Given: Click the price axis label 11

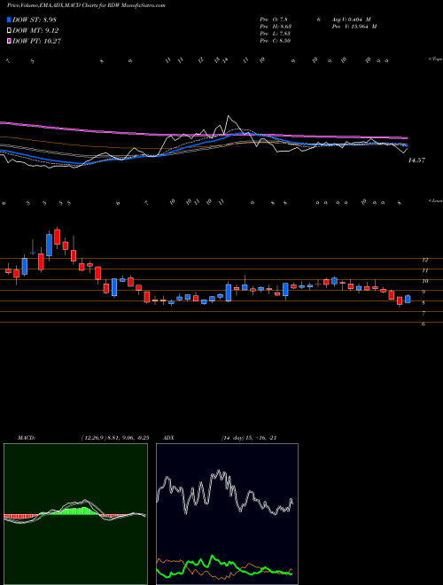Looking at the screenshot, I should point(424,270).
